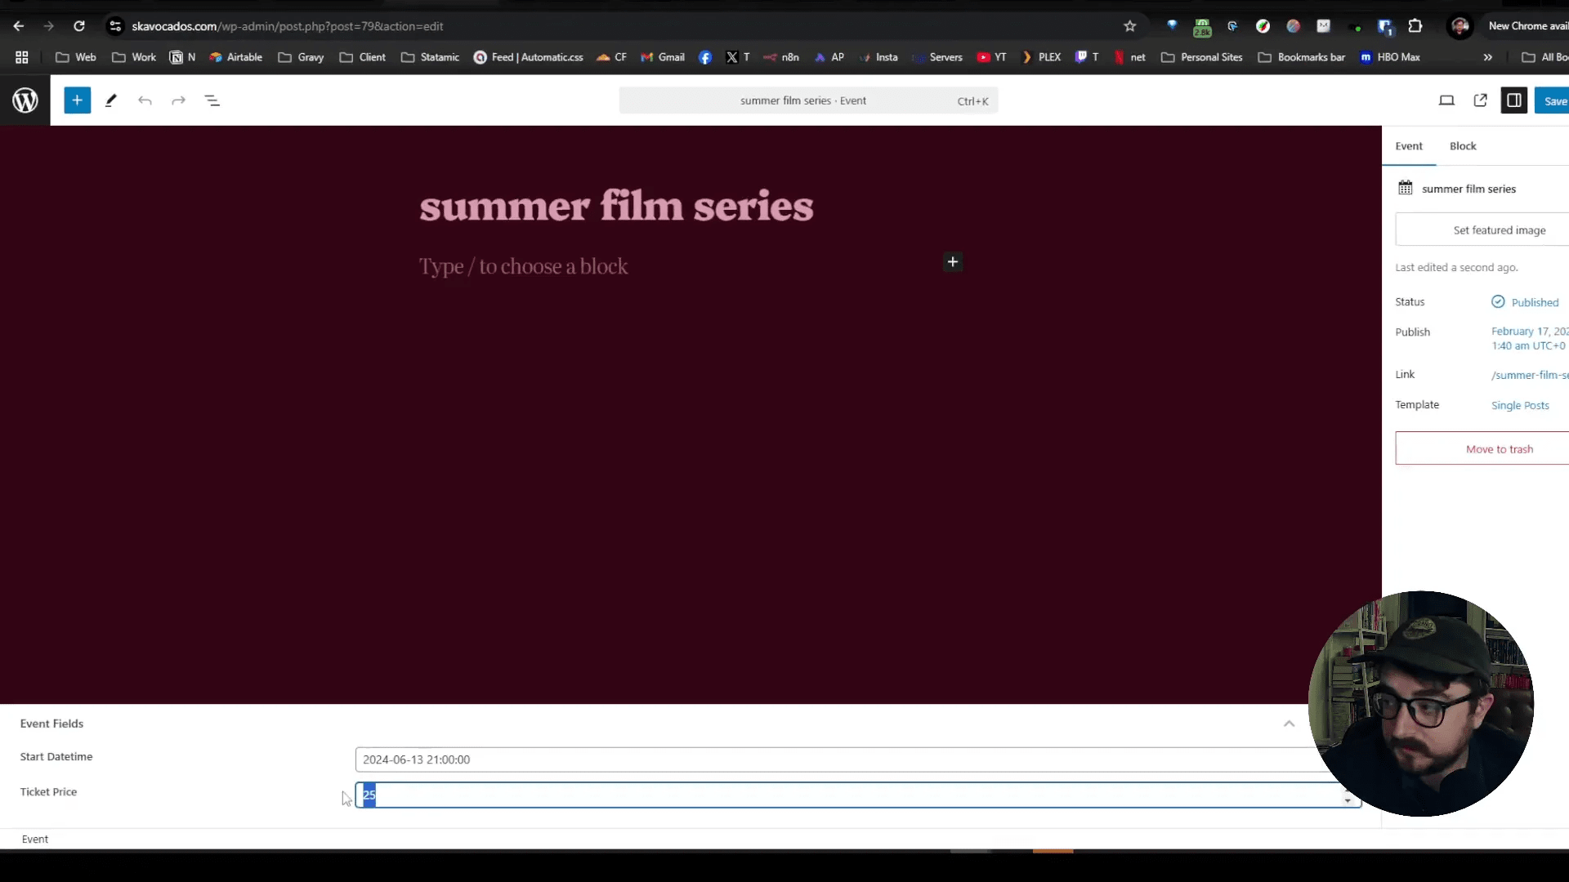Click the Save button
The height and width of the screenshot is (882, 1569).
coord(1556,100)
